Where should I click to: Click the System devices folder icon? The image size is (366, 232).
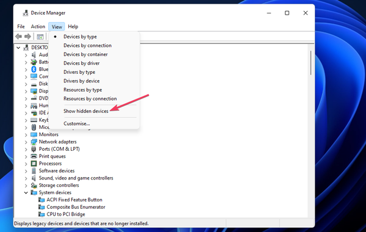pos(34,192)
